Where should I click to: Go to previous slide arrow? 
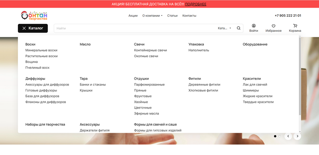click(x=288, y=136)
